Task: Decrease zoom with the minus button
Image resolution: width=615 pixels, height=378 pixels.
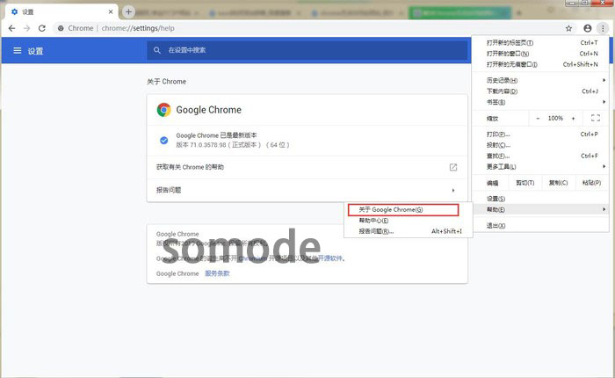Action: coord(538,118)
